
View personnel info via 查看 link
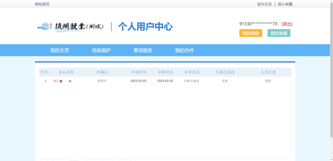pos(268,81)
